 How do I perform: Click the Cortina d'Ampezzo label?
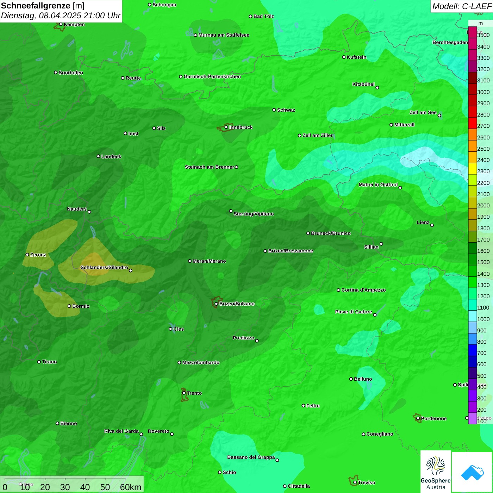coord(363,290)
